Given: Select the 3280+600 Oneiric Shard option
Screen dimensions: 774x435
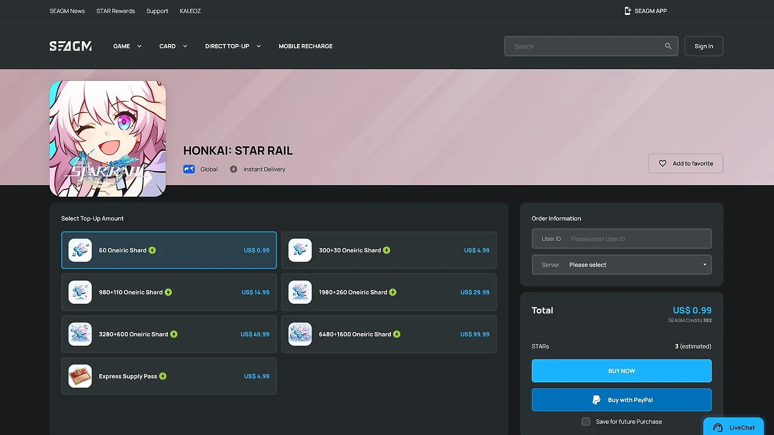Looking at the screenshot, I should (x=169, y=334).
